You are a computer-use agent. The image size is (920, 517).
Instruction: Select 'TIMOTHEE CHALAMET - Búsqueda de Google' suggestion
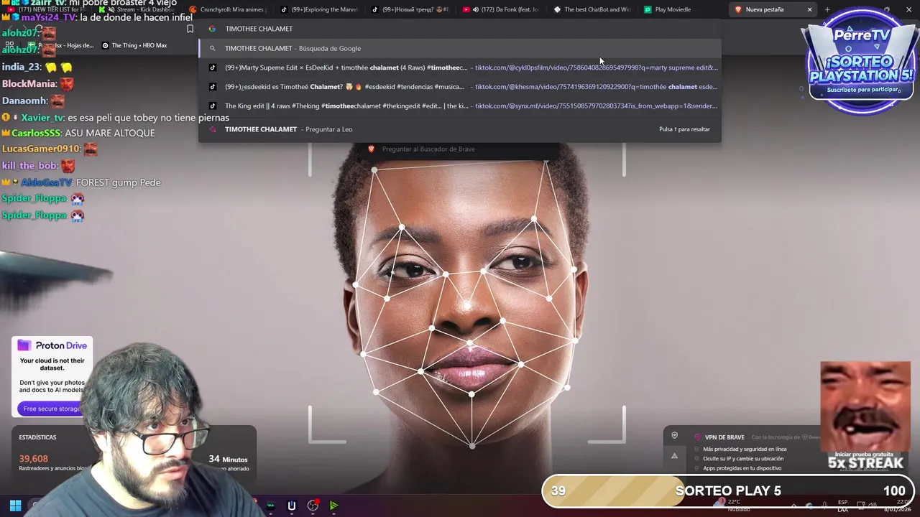pyautogui.click(x=460, y=48)
